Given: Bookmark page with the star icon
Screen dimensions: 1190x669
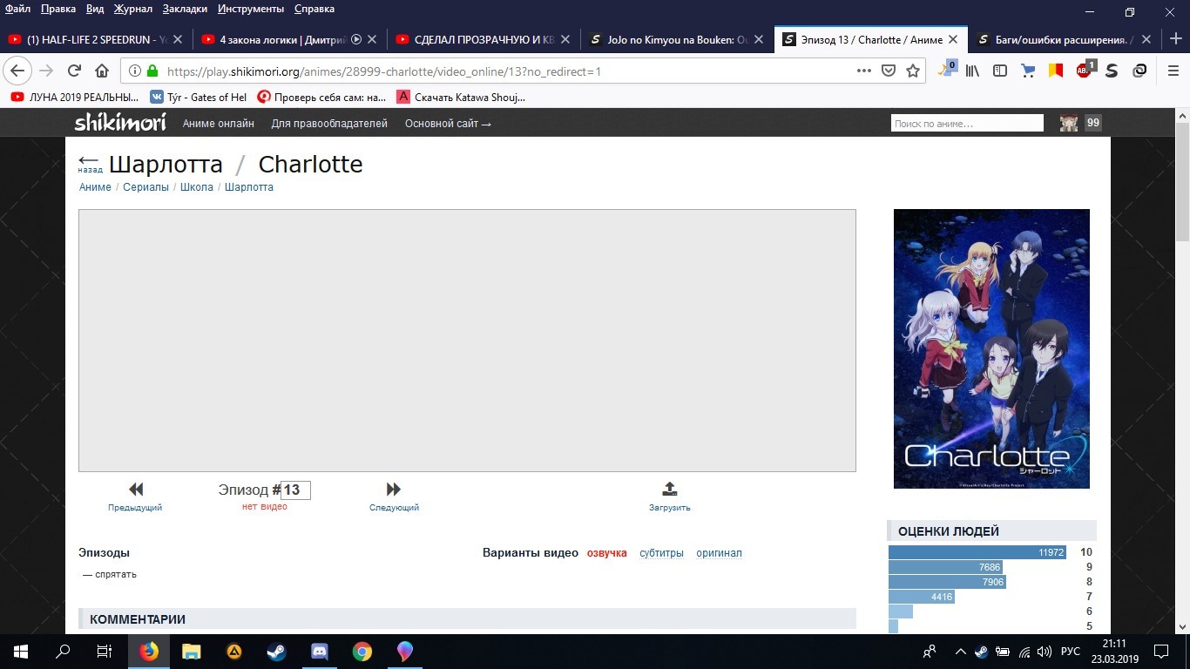Looking at the screenshot, I should [x=913, y=71].
